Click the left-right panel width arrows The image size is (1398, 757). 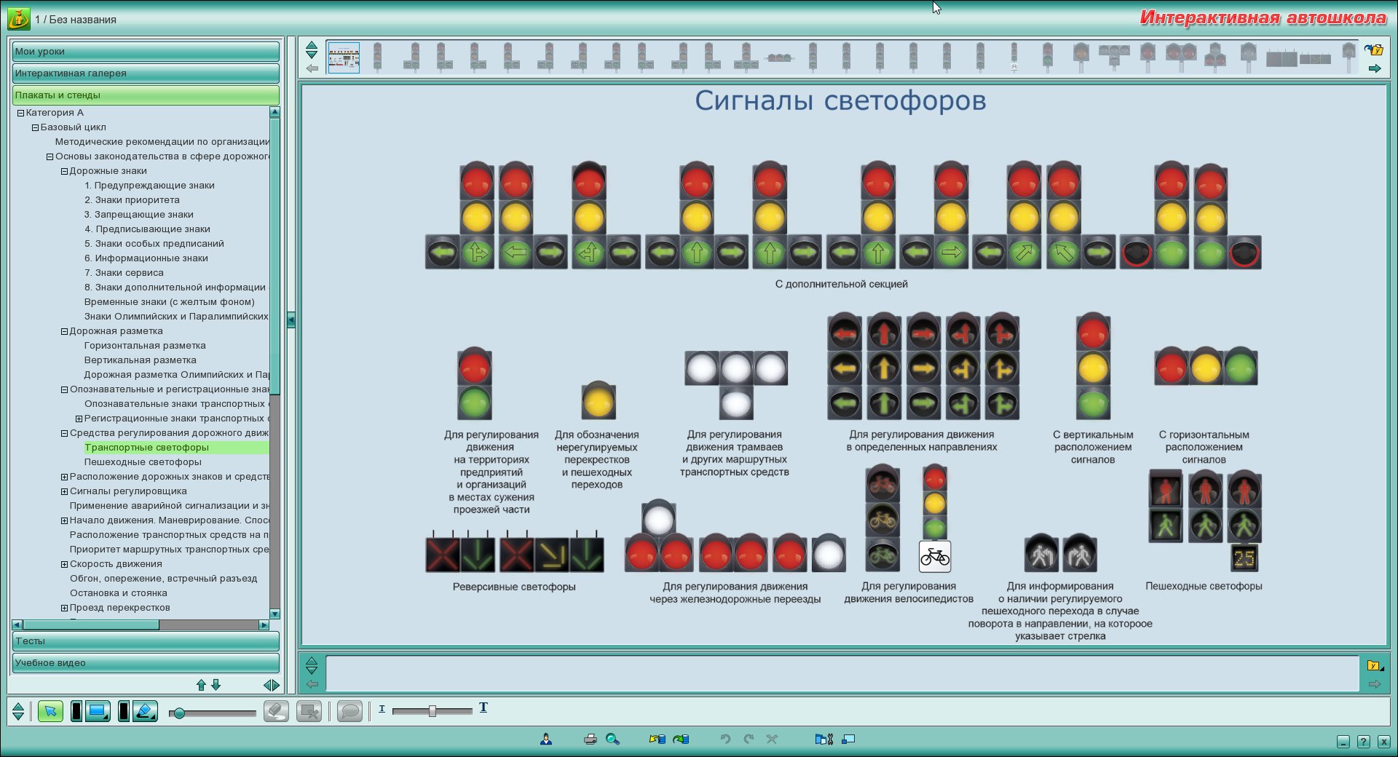point(272,685)
